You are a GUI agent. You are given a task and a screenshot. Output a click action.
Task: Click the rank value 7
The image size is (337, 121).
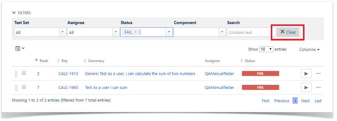[x=38, y=88]
